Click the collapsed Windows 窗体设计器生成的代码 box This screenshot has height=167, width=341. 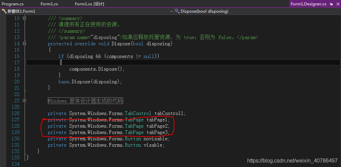(x=85, y=101)
